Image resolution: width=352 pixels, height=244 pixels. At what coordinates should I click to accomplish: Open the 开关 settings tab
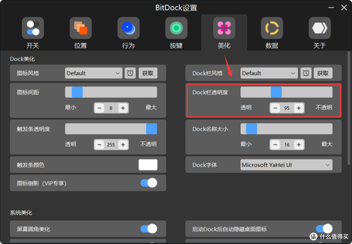[33, 33]
